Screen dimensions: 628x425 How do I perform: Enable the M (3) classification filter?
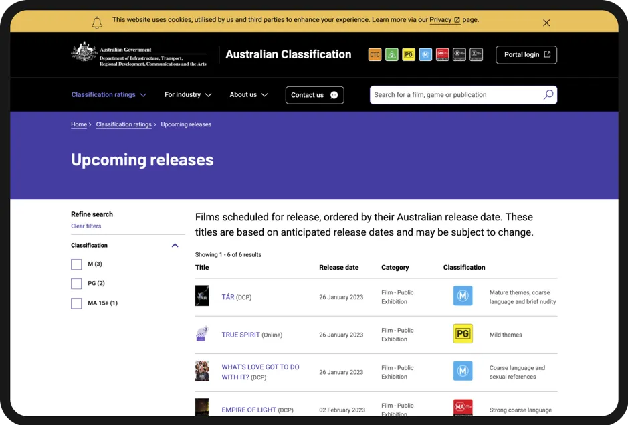(x=76, y=264)
